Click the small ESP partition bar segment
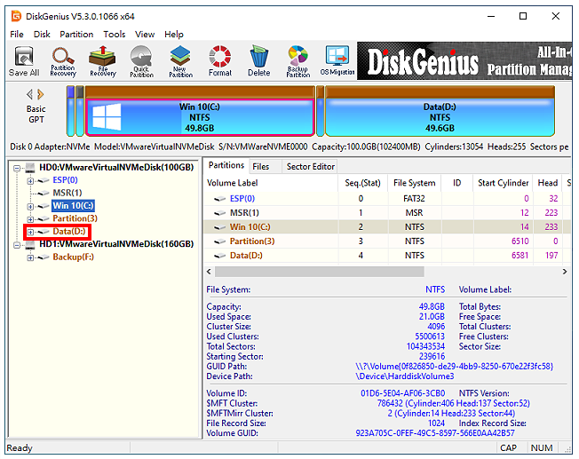Image resolution: width=579 pixels, height=459 pixels. (70, 111)
